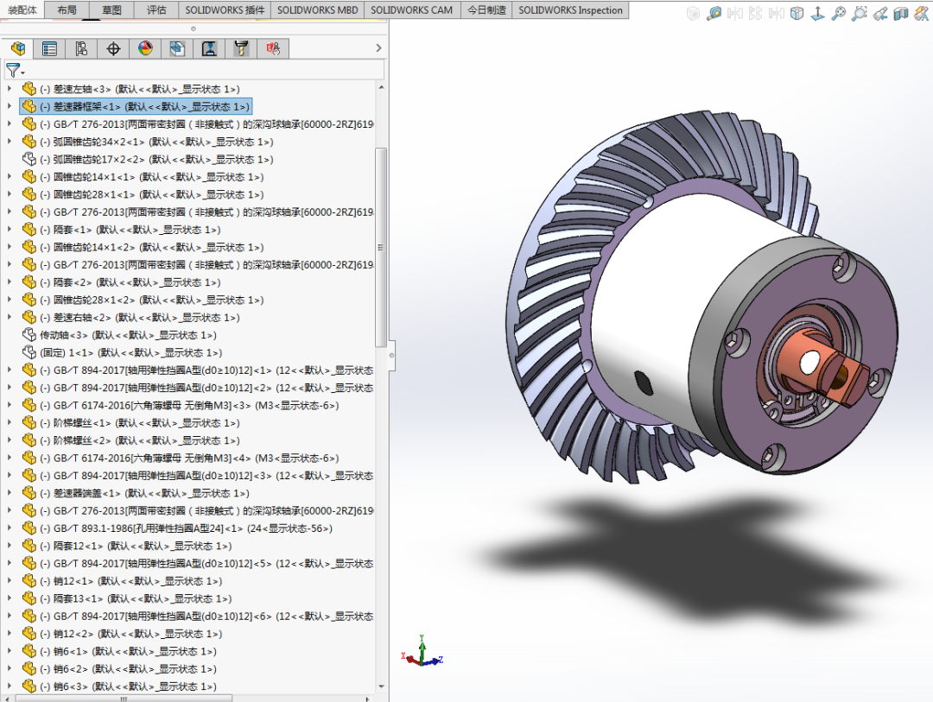Select 弧圆锥齿轮17×2<2> component

click(156, 160)
